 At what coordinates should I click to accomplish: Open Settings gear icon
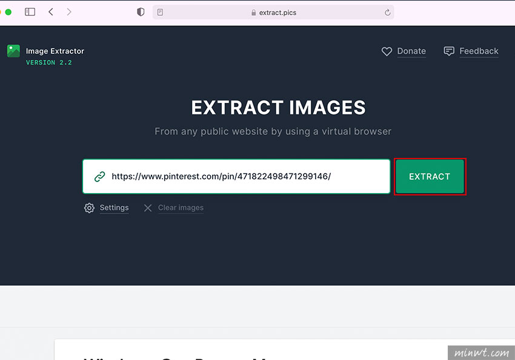click(89, 208)
